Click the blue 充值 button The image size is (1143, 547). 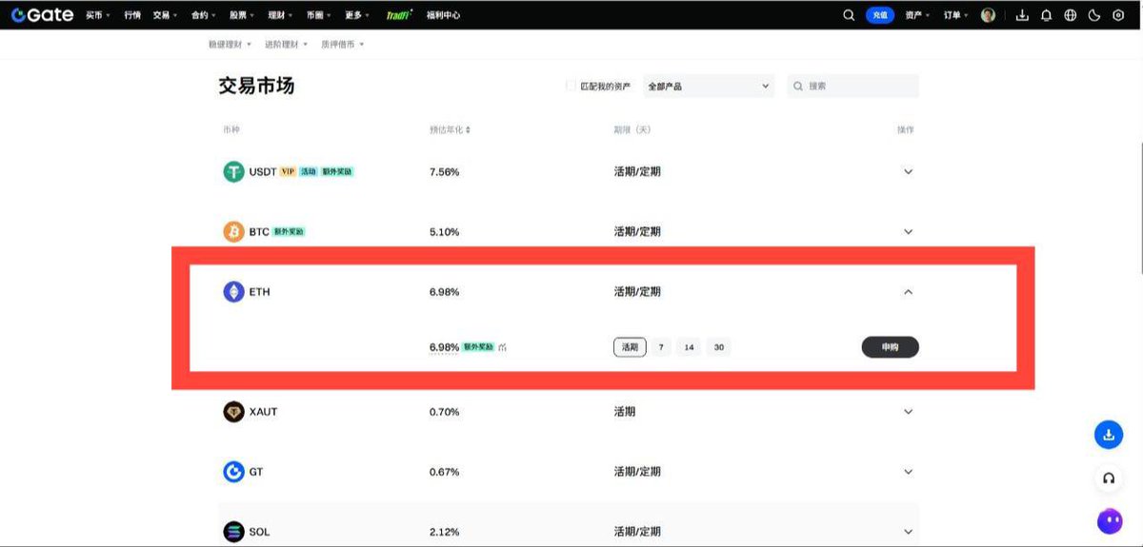(x=880, y=15)
